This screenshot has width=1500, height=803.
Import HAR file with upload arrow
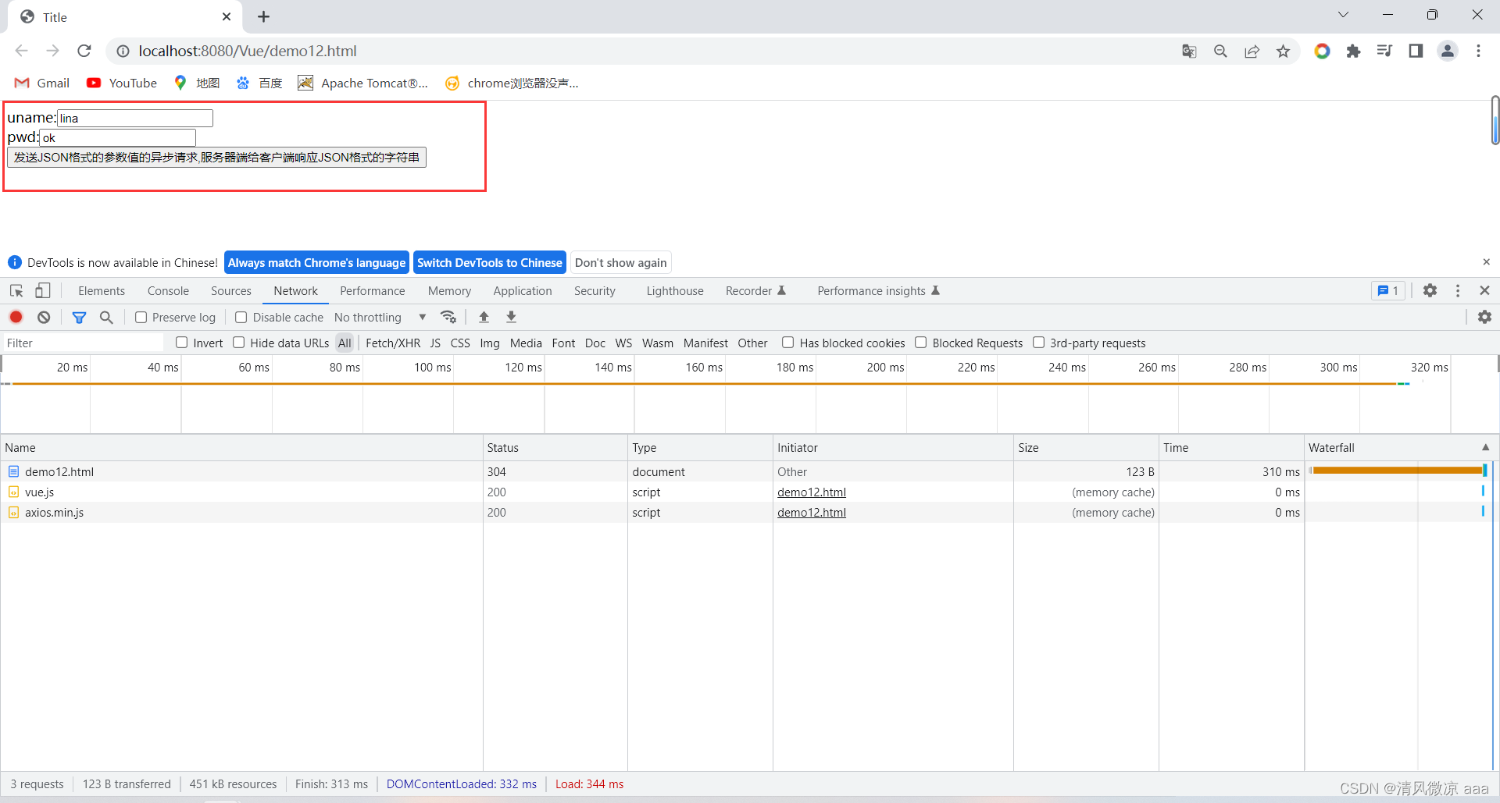pyautogui.click(x=484, y=317)
